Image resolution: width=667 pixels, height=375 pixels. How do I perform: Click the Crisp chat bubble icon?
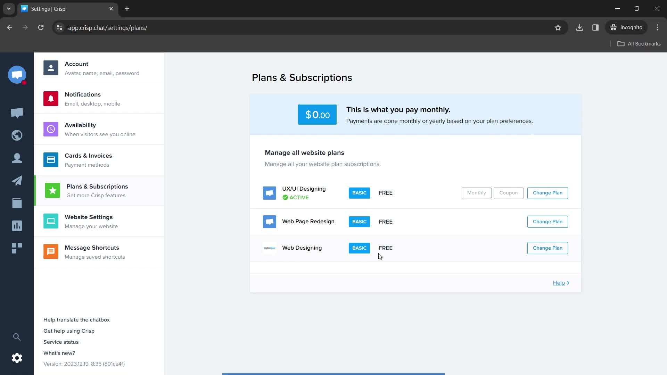click(x=17, y=75)
